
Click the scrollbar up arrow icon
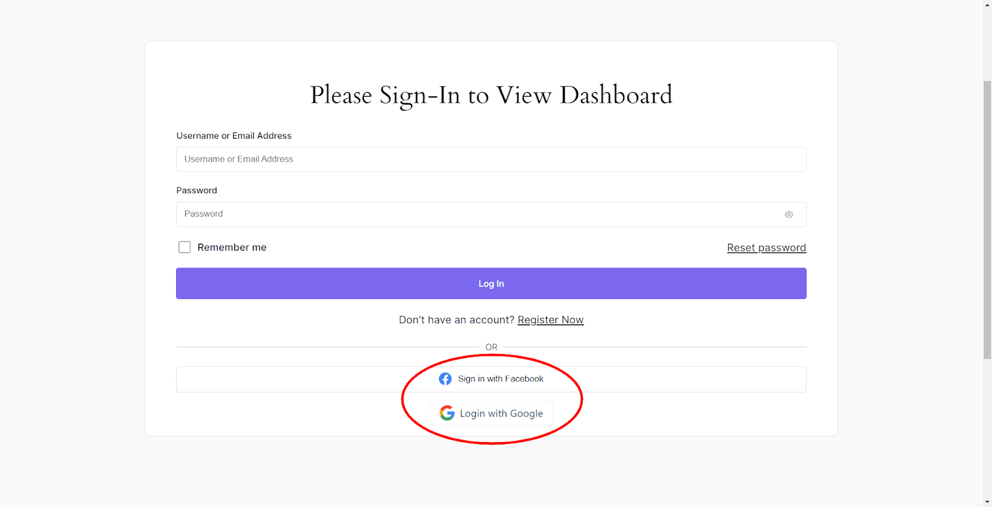(x=986, y=4)
